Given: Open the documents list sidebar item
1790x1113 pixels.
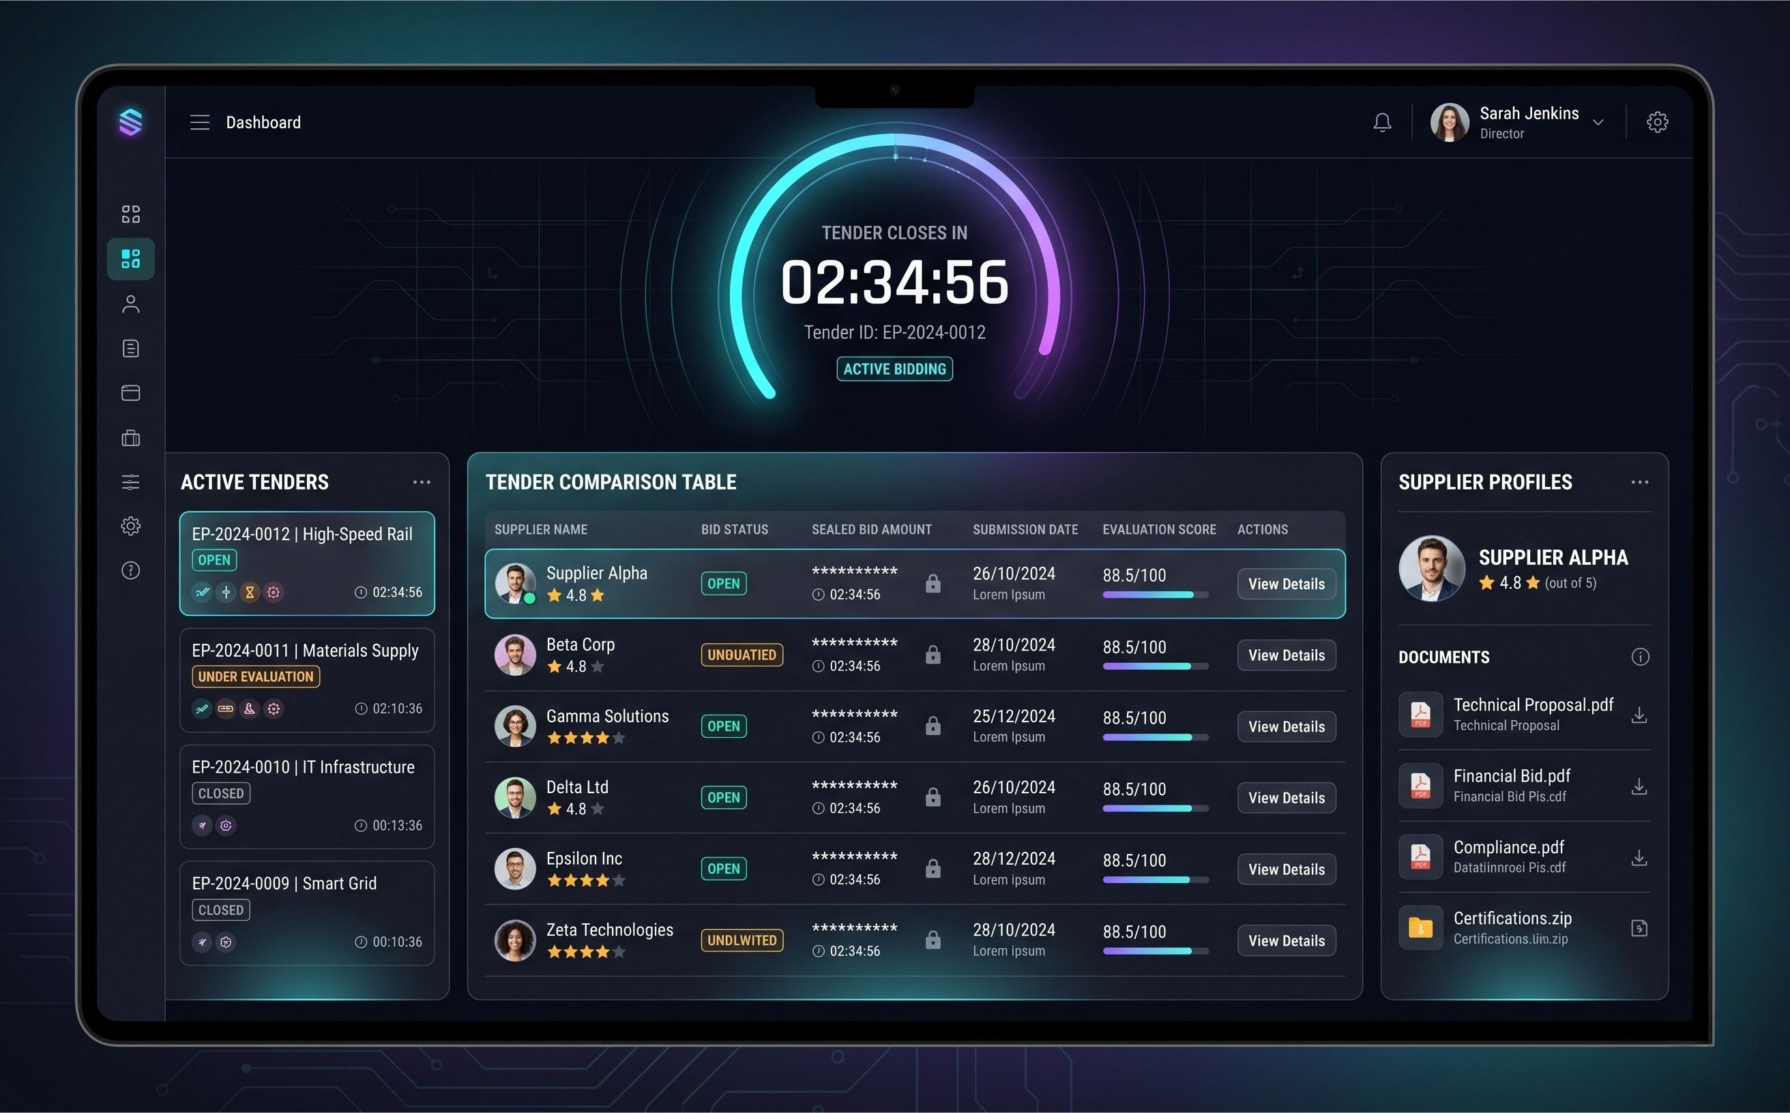Looking at the screenshot, I should [x=130, y=348].
